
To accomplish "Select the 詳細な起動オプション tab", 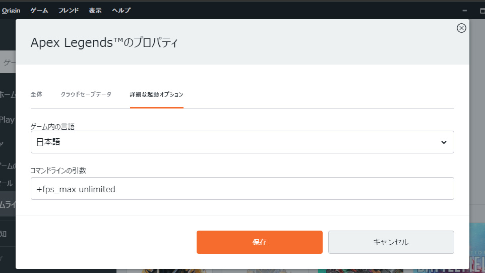I will (156, 94).
